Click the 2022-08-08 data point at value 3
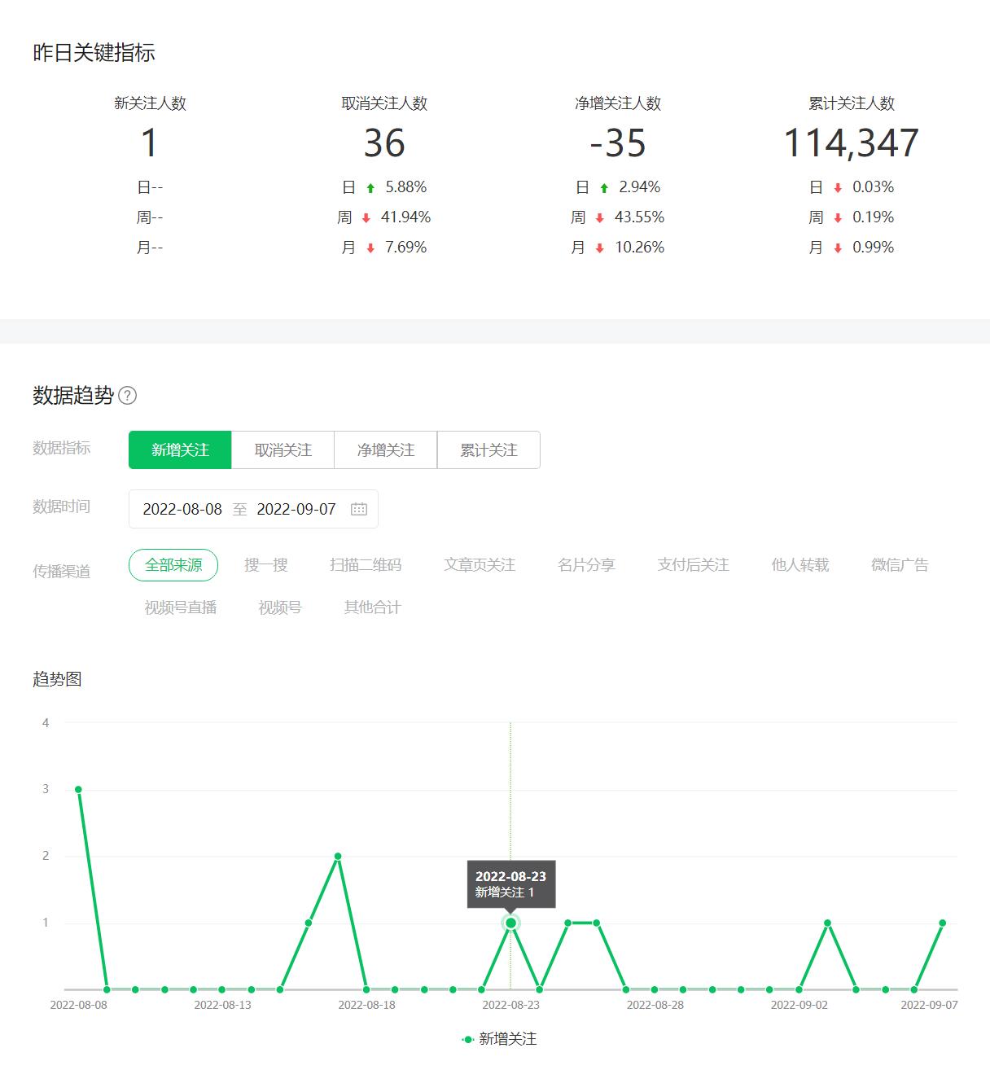This screenshot has height=1070, width=990. tap(78, 789)
